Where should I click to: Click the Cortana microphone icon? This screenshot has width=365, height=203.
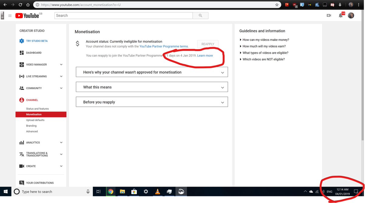pyautogui.click(x=88, y=191)
